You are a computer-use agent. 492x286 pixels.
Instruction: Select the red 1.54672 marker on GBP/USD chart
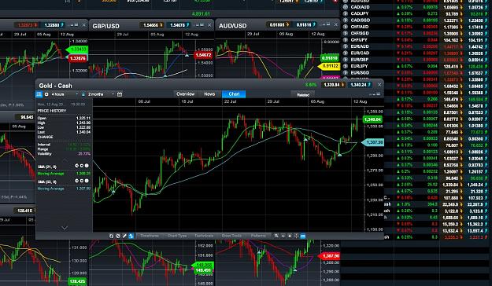coord(203,55)
